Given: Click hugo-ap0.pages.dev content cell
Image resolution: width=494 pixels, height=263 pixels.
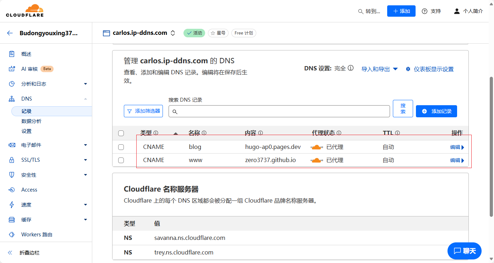Looking at the screenshot, I should [x=273, y=147].
